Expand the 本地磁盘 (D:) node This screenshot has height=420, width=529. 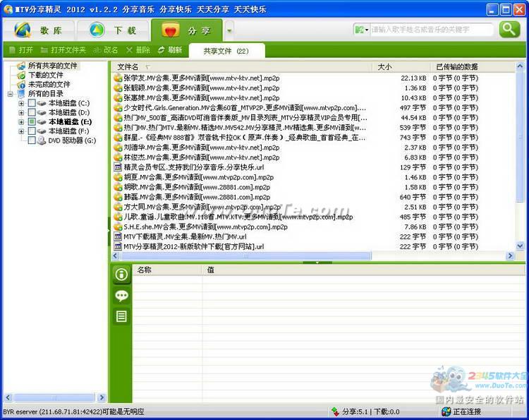click(x=21, y=112)
